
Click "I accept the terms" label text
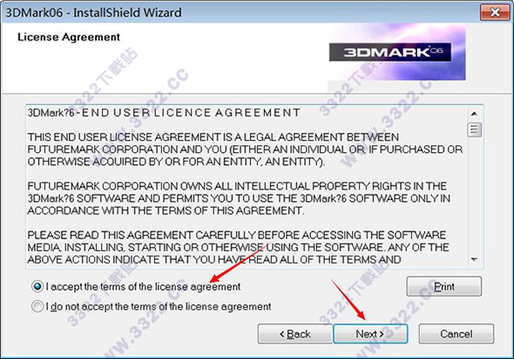coord(143,287)
